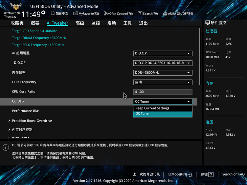This screenshot has height=185, width=247.
Task: Click Target DRAM Frequency : 3600MHz text
Action: pyautogui.click(x=39, y=38)
